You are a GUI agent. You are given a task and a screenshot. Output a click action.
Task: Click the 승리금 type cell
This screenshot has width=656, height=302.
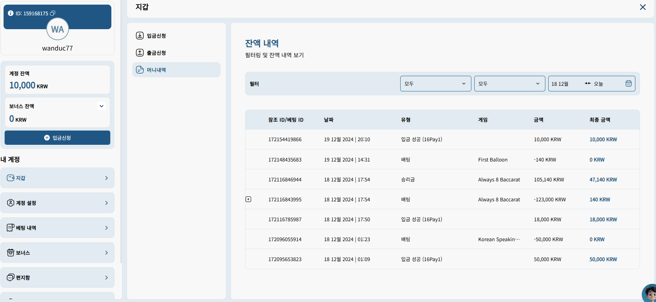[x=408, y=180]
